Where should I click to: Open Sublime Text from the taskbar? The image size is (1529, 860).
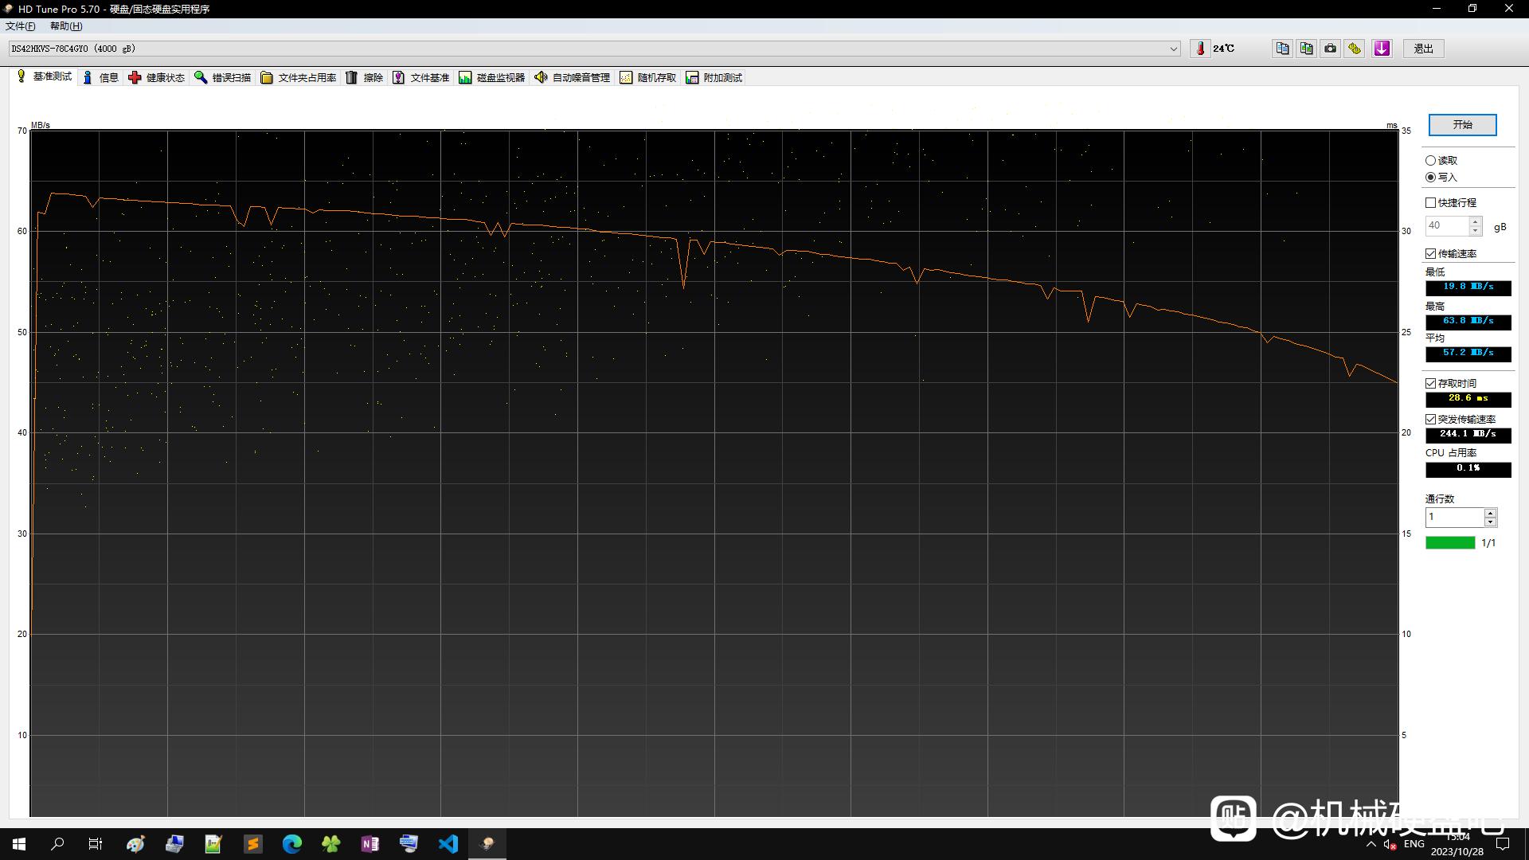(x=252, y=844)
